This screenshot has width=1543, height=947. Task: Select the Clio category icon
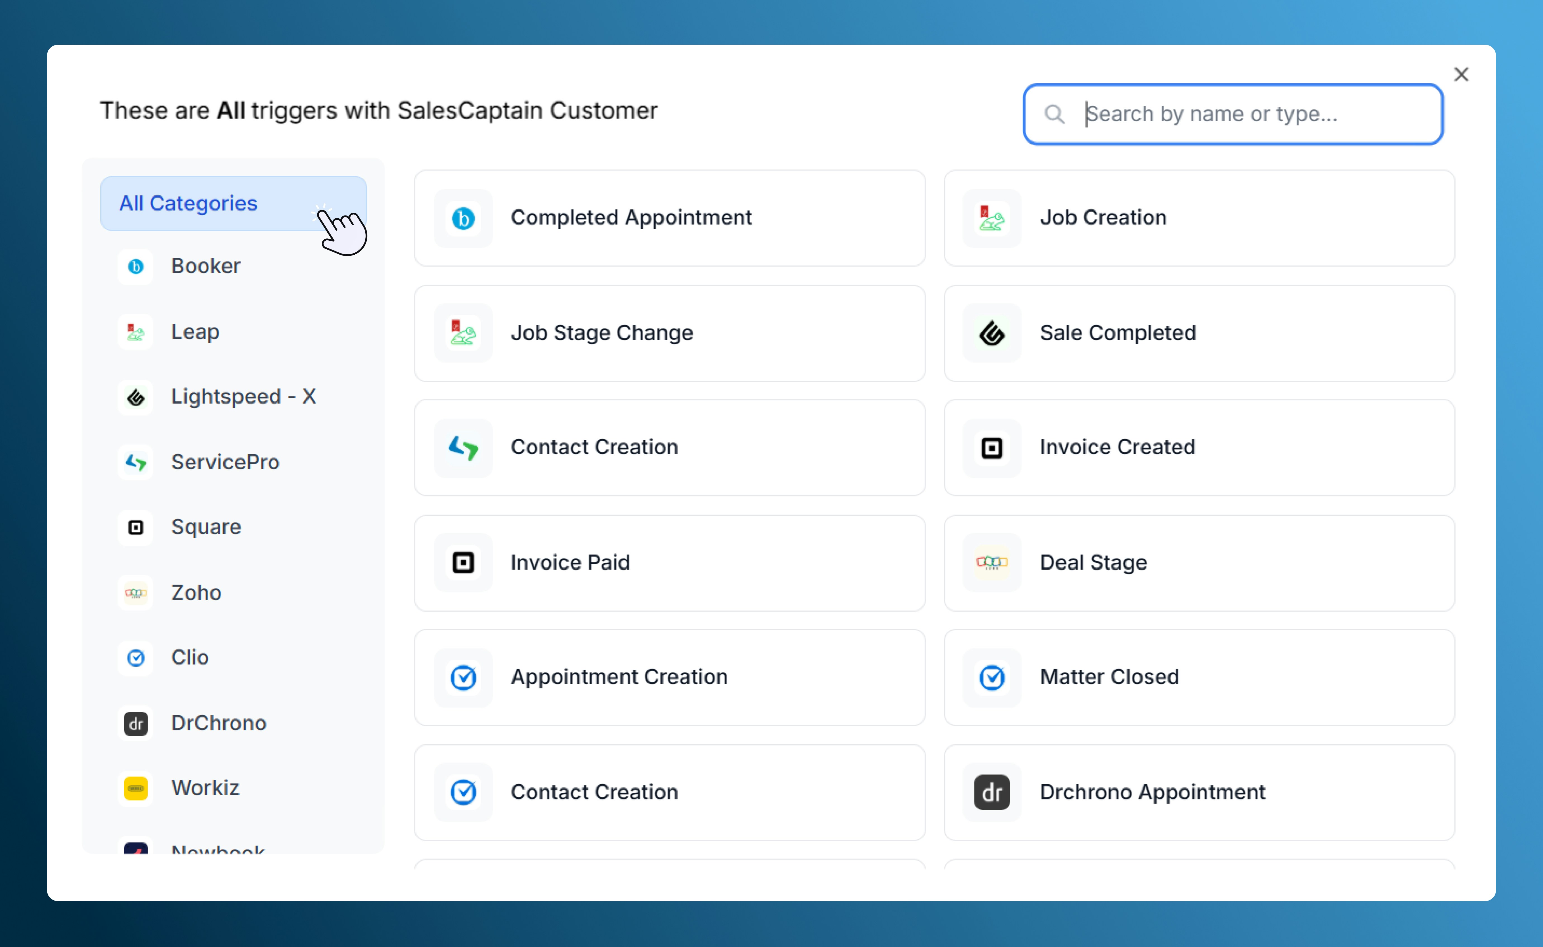tap(136, 658)
